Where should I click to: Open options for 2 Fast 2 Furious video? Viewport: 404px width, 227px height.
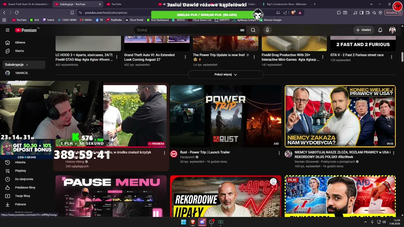pyautogui.click(x=391, y=57)
